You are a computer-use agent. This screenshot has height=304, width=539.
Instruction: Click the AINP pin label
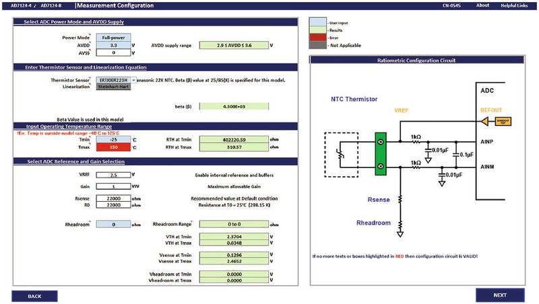coord(487,142)
